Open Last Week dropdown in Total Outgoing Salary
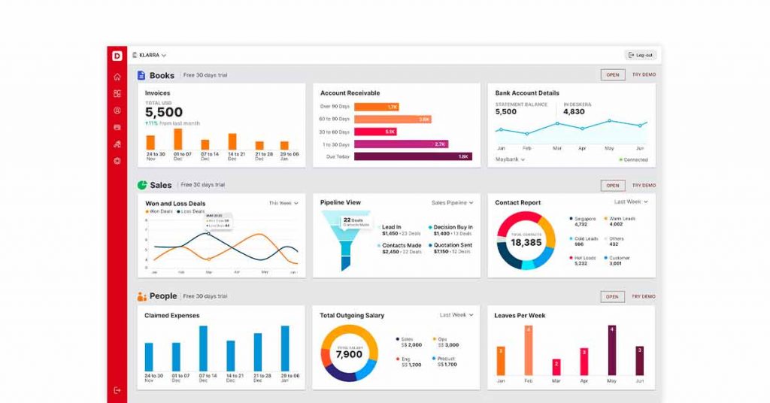The height and width of the screenshot is (403, 770). tap(456, 314)
